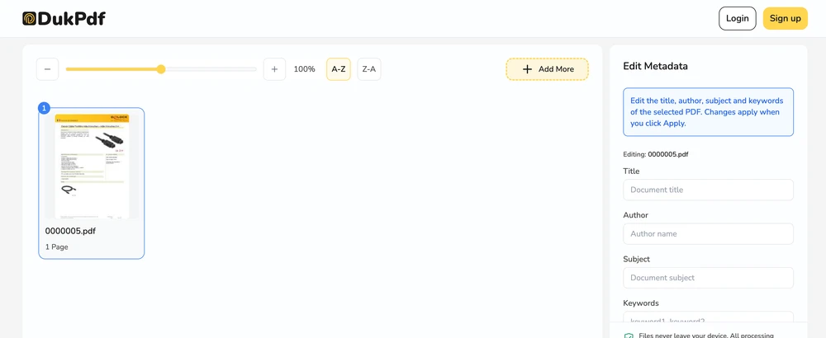826x338 pixels.
Task: Click the Add More button
Action: pos(548,69)
